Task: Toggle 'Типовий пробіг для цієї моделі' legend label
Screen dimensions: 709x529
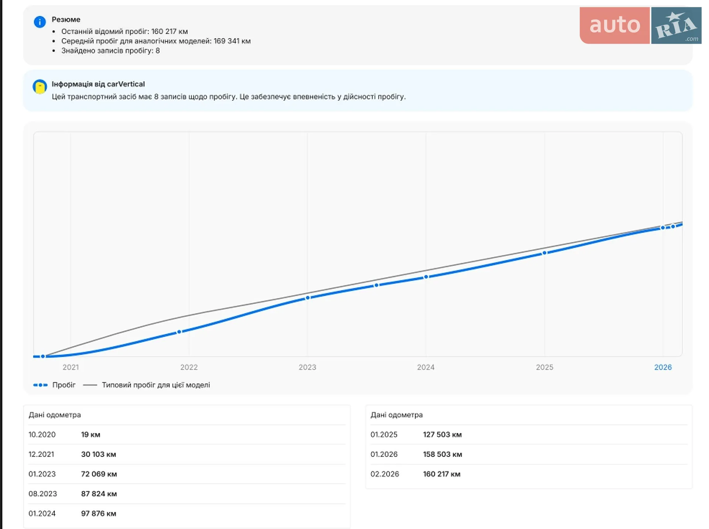Action: click(156, 385)
